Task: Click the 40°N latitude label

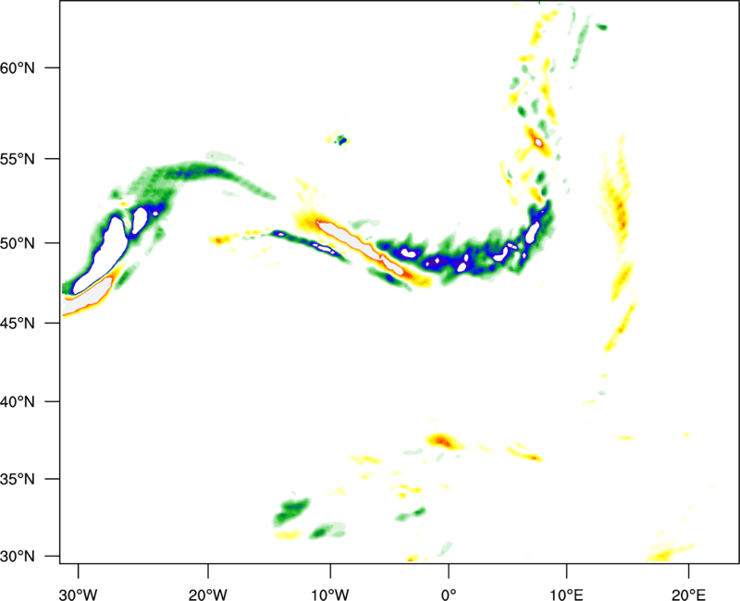Action: (18, 402)
